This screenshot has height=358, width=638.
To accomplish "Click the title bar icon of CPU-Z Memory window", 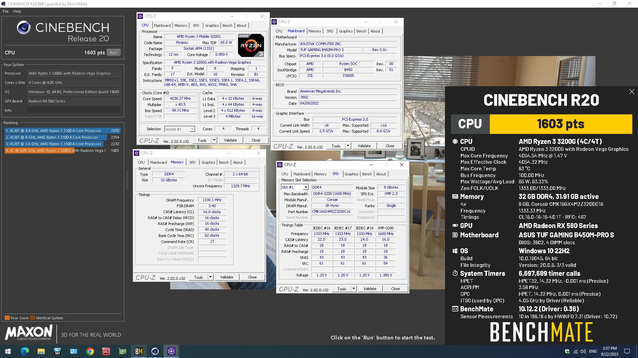I will 137,153.
